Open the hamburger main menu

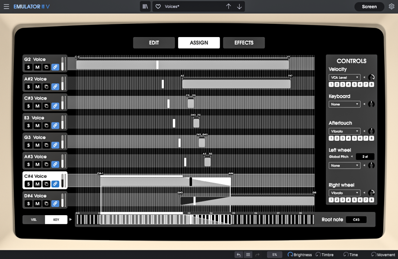click(x=6, y=6)
